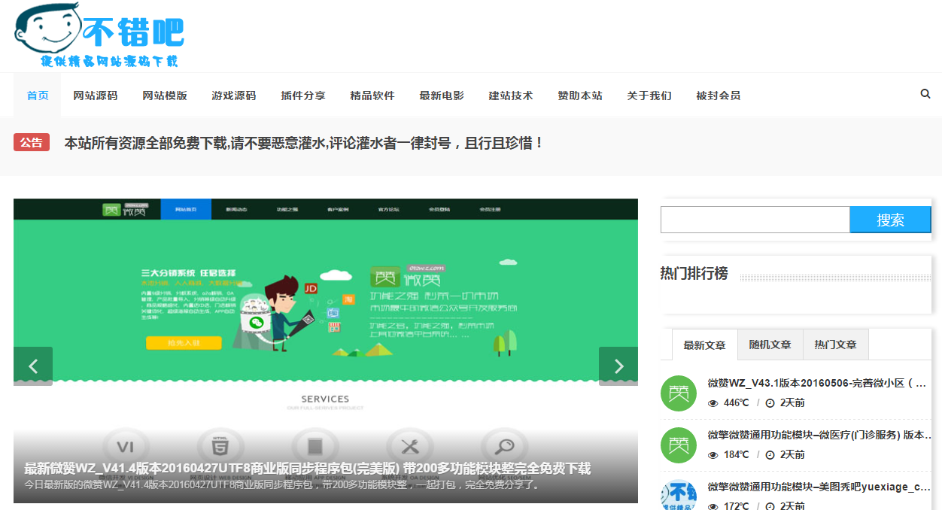942x510 pixels.
Task: Open the 美图秀吧 article thumbnail
Action: pyautogui.click(x=678, y=494)
